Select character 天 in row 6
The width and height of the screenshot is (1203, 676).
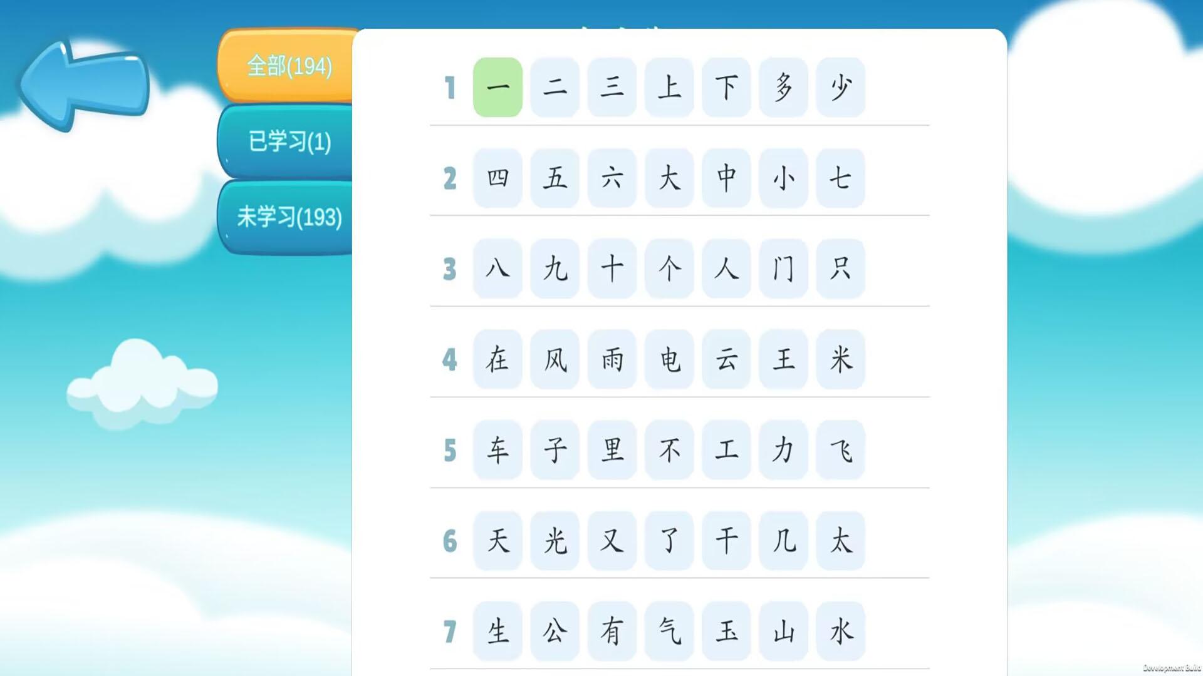[x=497, y=541]
